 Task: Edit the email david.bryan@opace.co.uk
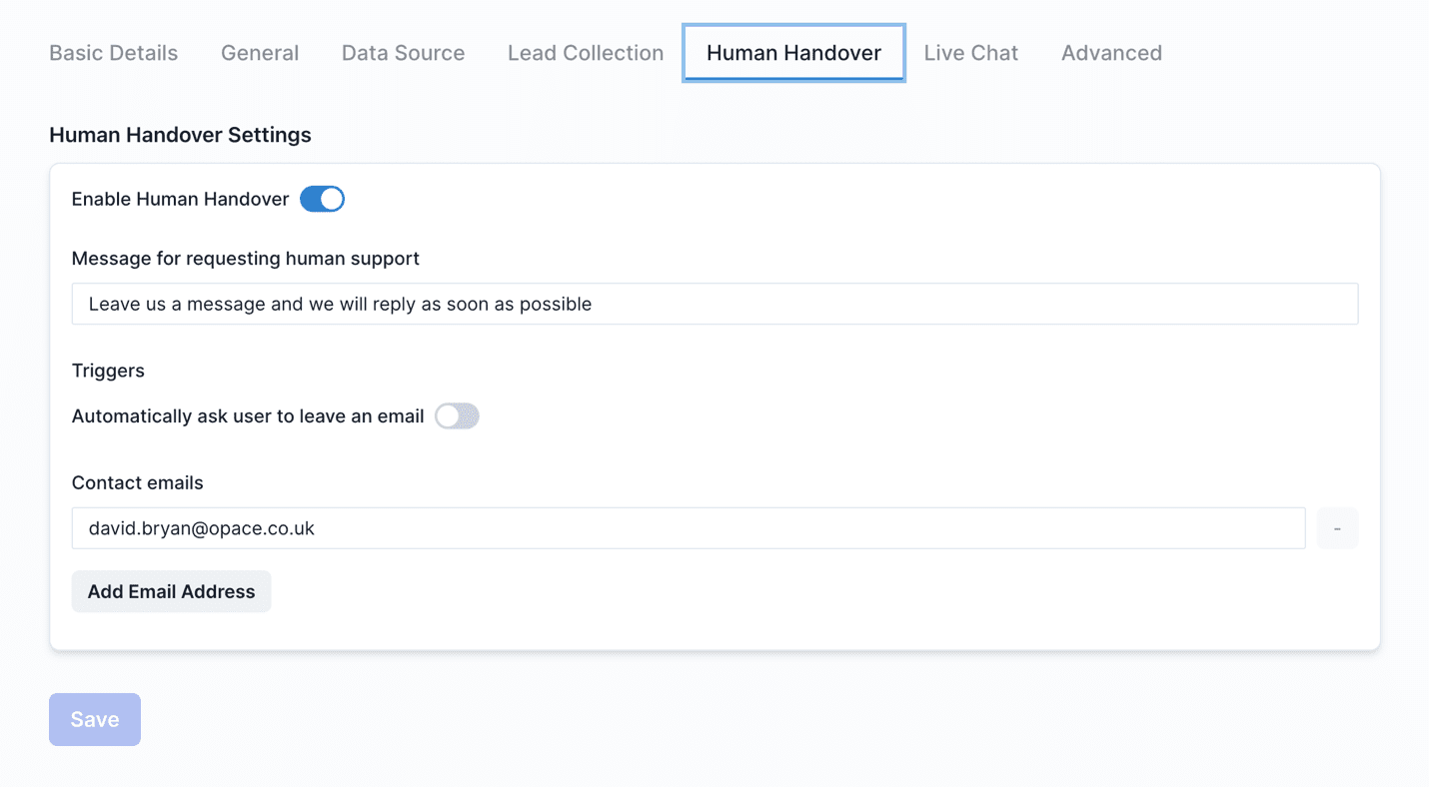(688, 527)
